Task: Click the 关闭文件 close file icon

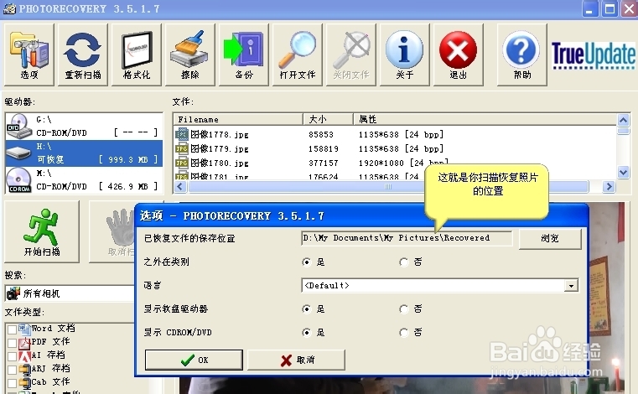Action: [351, 54]
